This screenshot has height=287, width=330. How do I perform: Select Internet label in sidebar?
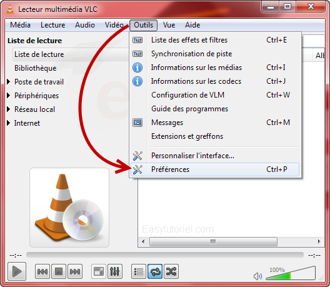click(x=27, y=123)
